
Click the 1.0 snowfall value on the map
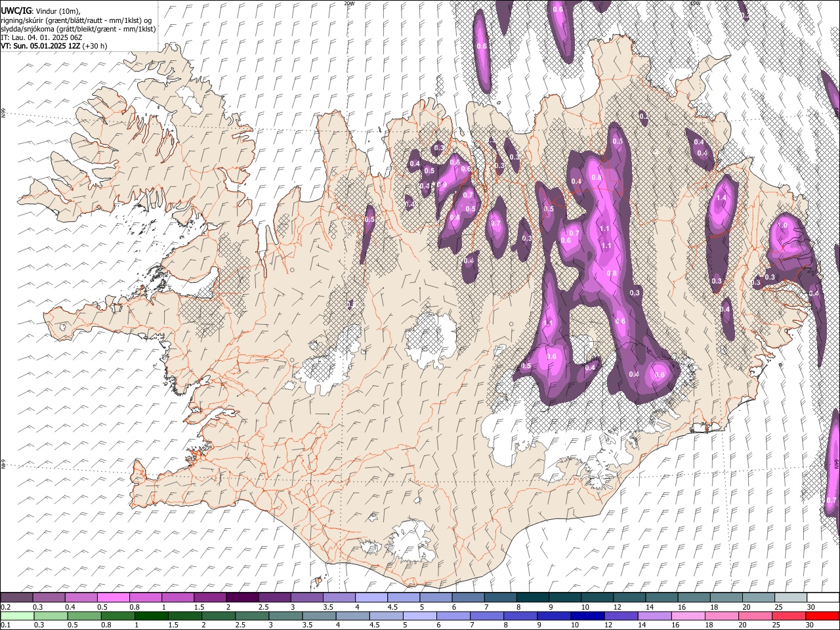(x=782, y=226)
